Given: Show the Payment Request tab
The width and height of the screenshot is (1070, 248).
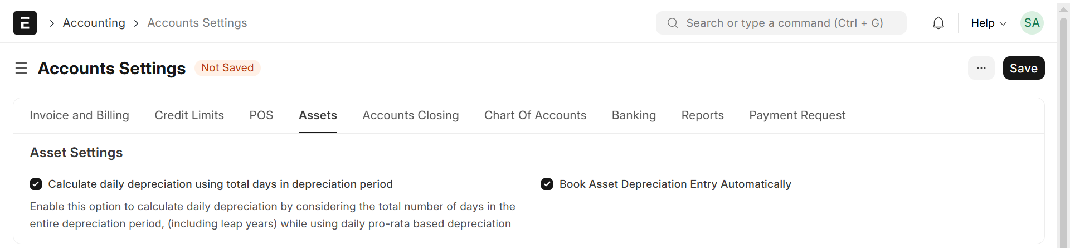Looking at the screenshot, I should coord(797,115).
